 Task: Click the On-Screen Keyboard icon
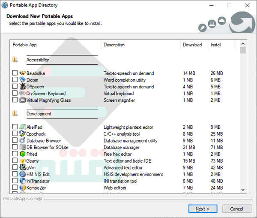pyautogui.click(x=22, y=93)
